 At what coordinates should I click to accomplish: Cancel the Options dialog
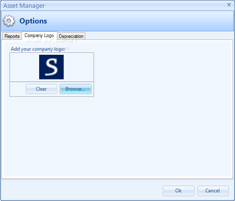[x=213, y=191]
